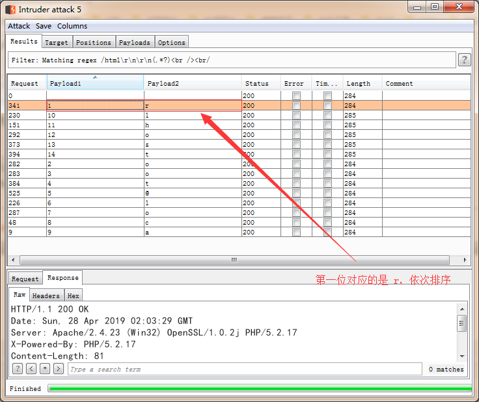Sort by Status column header
The height and width of the screenshot is (402, 479).
(x=261, y=84)
